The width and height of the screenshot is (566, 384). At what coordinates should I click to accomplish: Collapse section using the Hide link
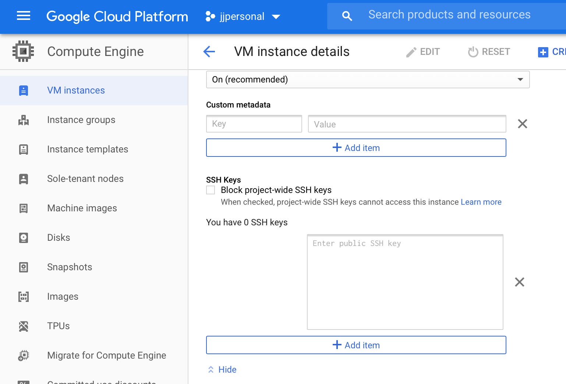[222, 369]
